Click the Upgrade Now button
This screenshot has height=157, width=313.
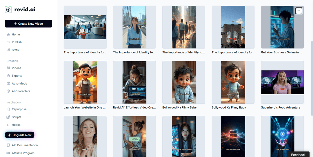coord(20,135)
